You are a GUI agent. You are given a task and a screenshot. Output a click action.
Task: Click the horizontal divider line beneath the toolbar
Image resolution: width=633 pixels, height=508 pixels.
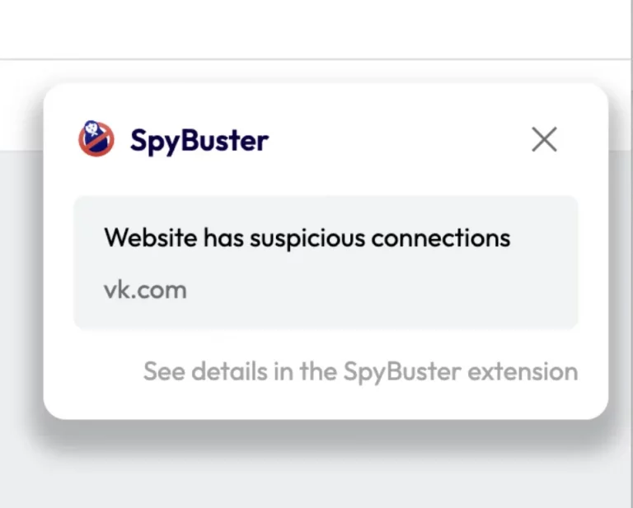click(315, 59)
